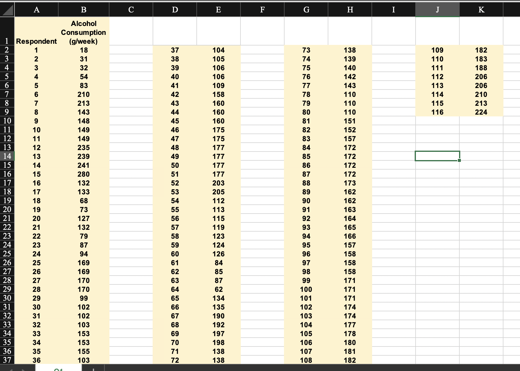Select column A header
Image resolution: width=520 pixels, height=371 pixels.
[36, 9]
